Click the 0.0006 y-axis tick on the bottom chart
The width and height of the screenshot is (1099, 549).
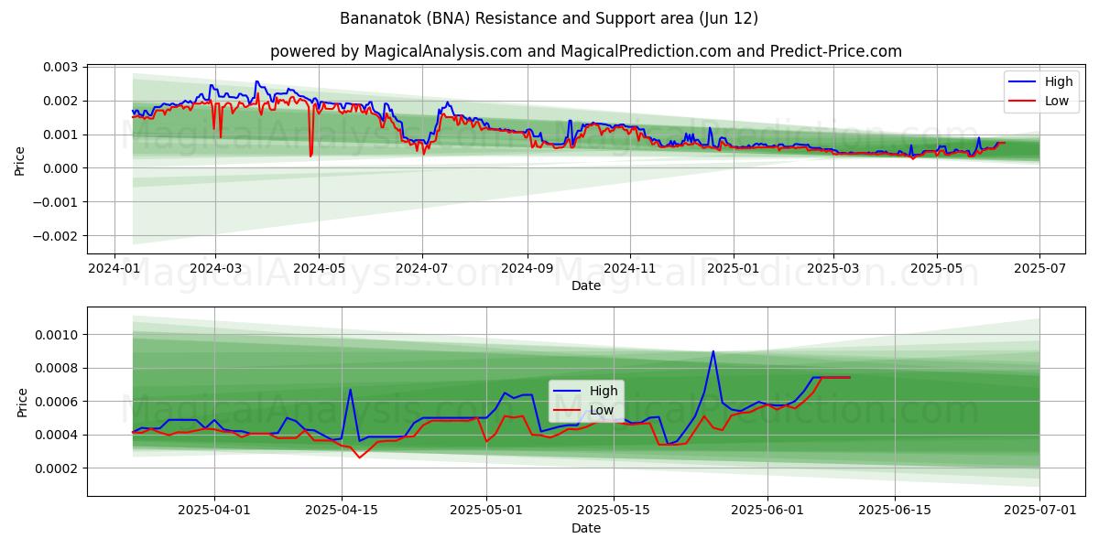coord(59,402)
